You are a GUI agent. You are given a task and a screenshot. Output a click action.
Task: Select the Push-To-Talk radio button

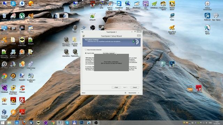(86, 53)
